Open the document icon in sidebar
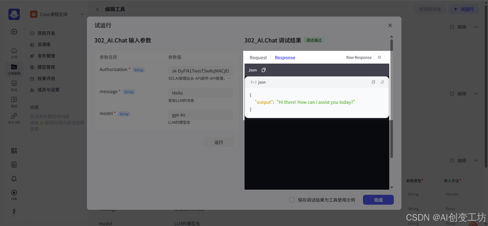The height and width of the screenshot is (226, 488). [x=14, y=165]
